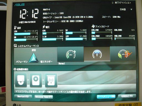Image resolution: width=142 pixels, height=106 pixels.
Task: Open the ブートメニュー (F8) boot menu
Action: (106, 96)
